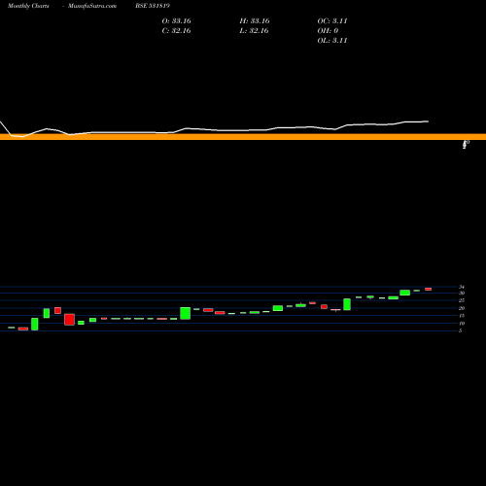Click the 10 price axis label
Image resolution: width=486 pixels, height=486 pixels.
(x=462, y=324)
